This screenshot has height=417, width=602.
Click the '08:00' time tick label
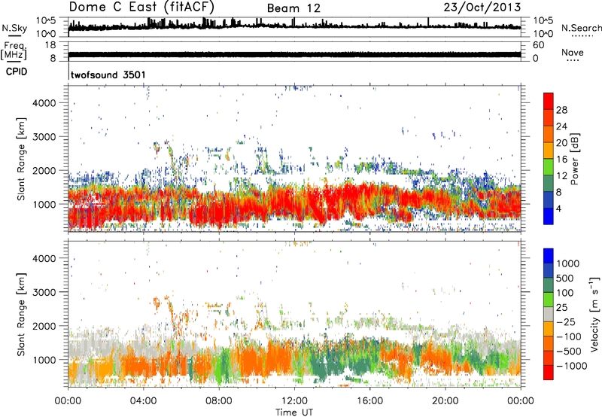(219, 401)
